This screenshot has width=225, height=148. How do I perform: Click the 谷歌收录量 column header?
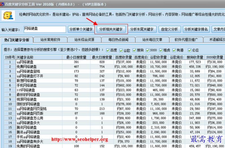(158, 57)
